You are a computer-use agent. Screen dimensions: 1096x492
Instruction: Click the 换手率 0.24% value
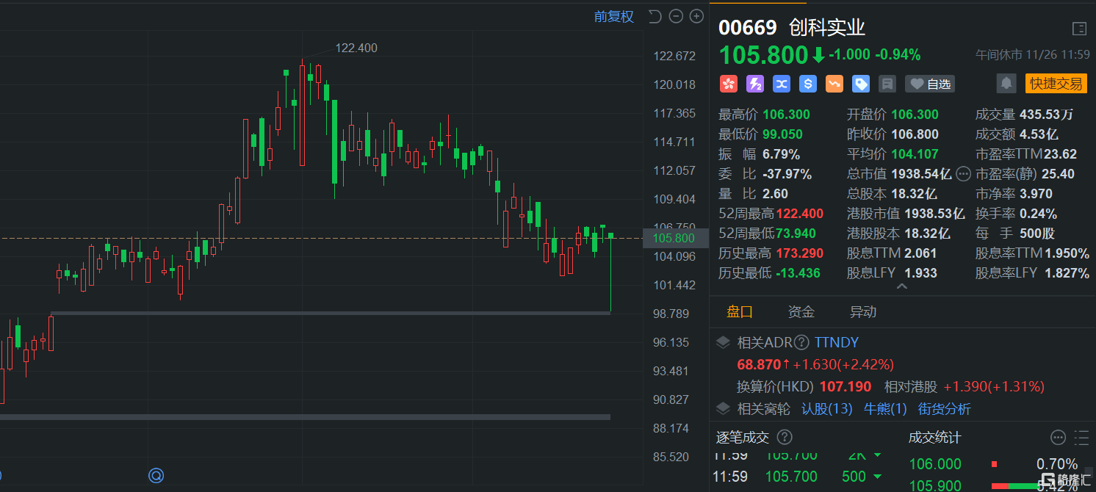(1039, 214)
